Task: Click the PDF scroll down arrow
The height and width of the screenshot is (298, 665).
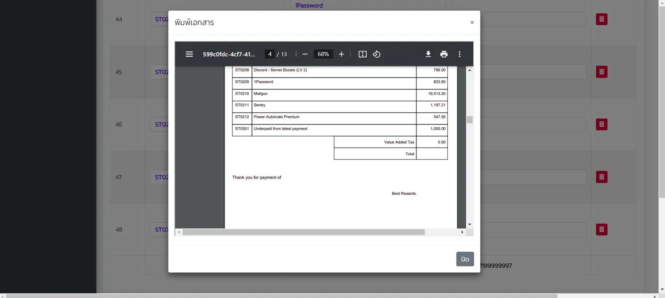Action: pos(469,224)
